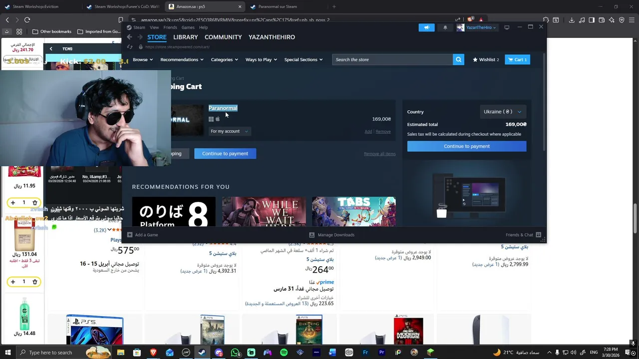Screen dimensions: 639x359
Task: Open Spotify from the taskbar
Action: point(284,353)
